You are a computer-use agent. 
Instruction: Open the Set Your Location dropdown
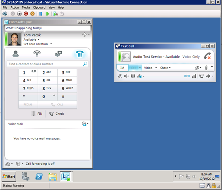coord(51,44)
